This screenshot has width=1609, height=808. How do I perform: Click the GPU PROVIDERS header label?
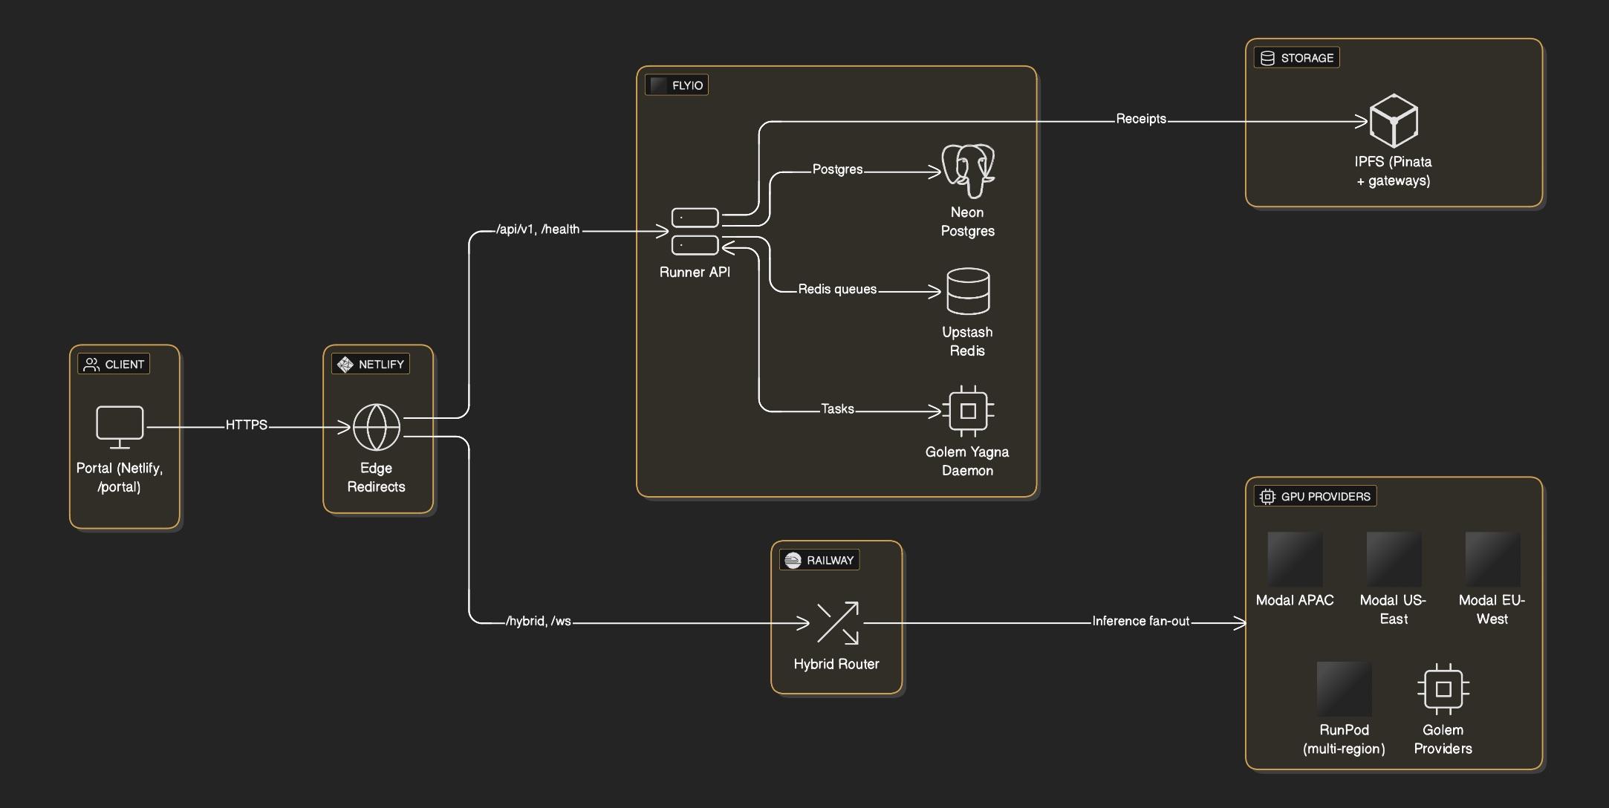pyautogui.click(x=1324, y=496)
